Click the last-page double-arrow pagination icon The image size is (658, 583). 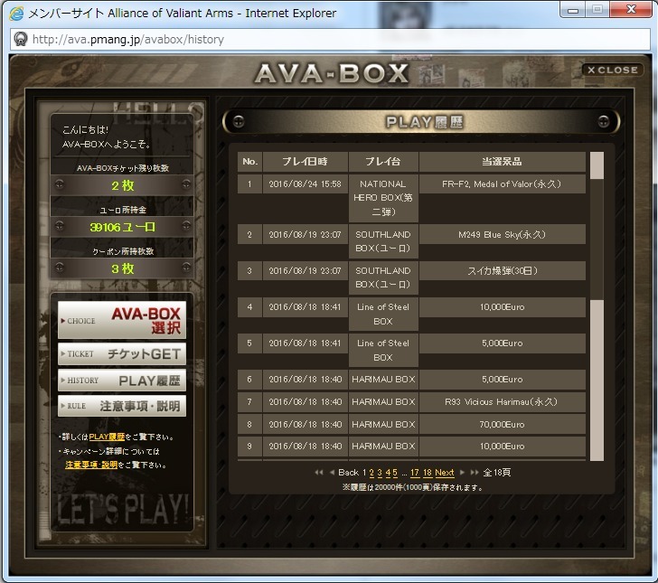(x=475, y=473)
